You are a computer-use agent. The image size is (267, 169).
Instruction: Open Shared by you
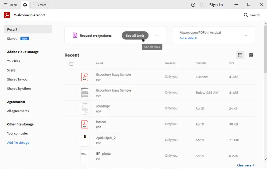(x=17, y=79)
